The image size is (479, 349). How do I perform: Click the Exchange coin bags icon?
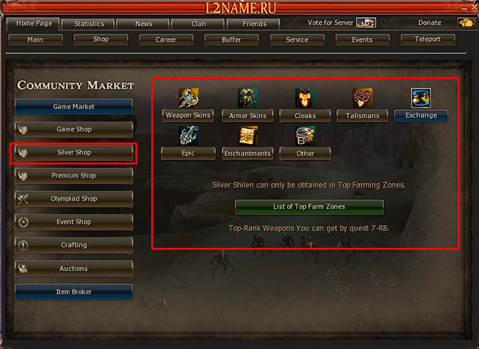point(421,98)
